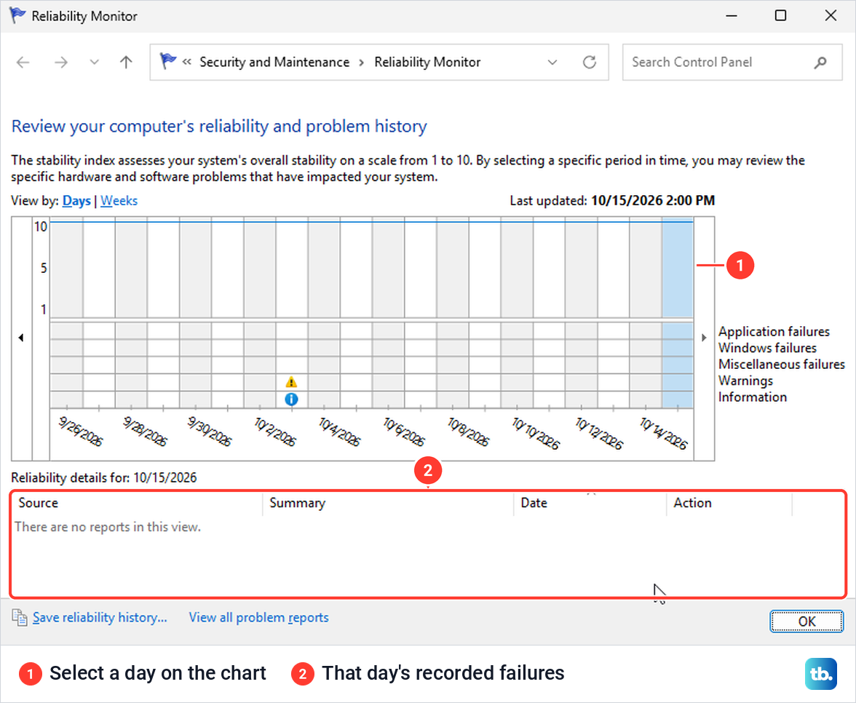
Task: Click the 'Last updated: 10/15/2026 2:00 PM' text
Action: point(612,201)
